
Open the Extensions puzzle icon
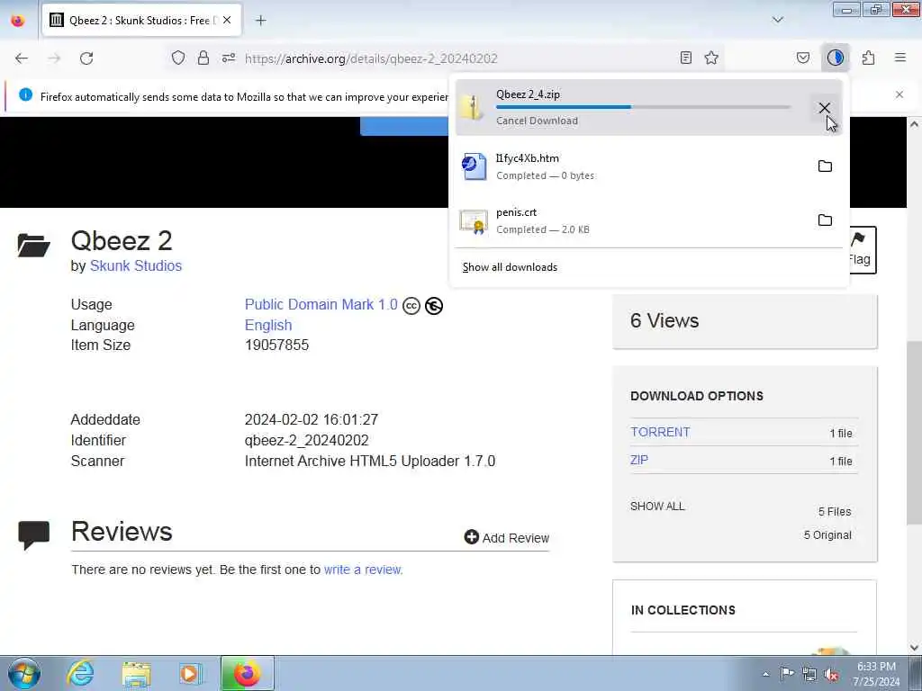[x=869, y=58]
